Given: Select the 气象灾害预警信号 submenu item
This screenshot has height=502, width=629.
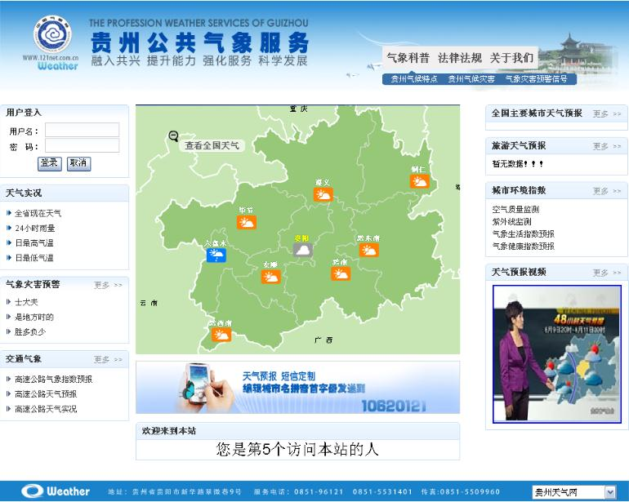Looking at the screenshot, I should 537,79.
